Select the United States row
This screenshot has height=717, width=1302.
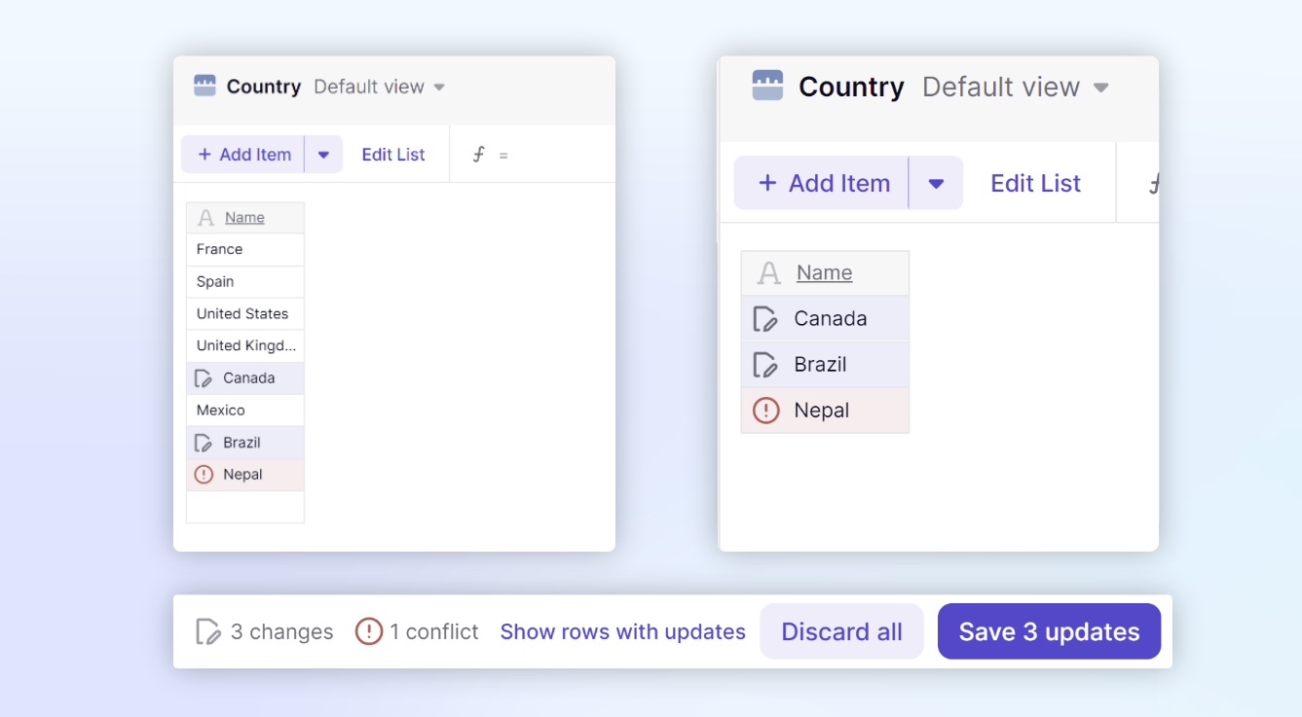[245, 313]
